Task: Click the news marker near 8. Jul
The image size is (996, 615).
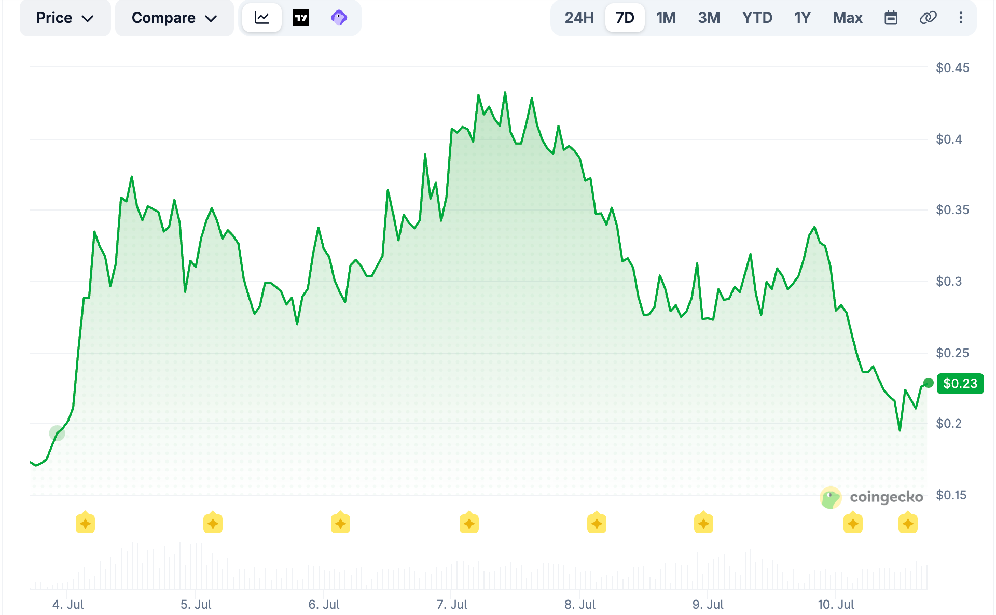Action: click(x=597, y=523)
